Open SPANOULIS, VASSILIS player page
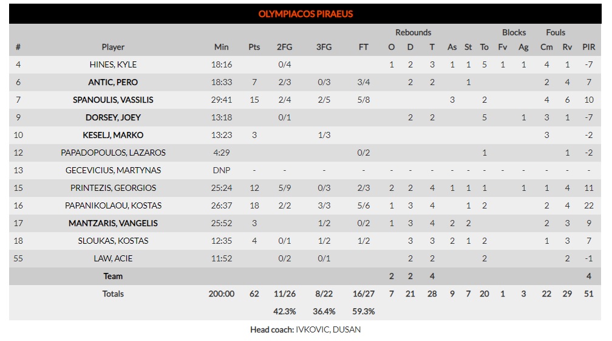Viewport: 612px width, 341px height. click(113, 100)
